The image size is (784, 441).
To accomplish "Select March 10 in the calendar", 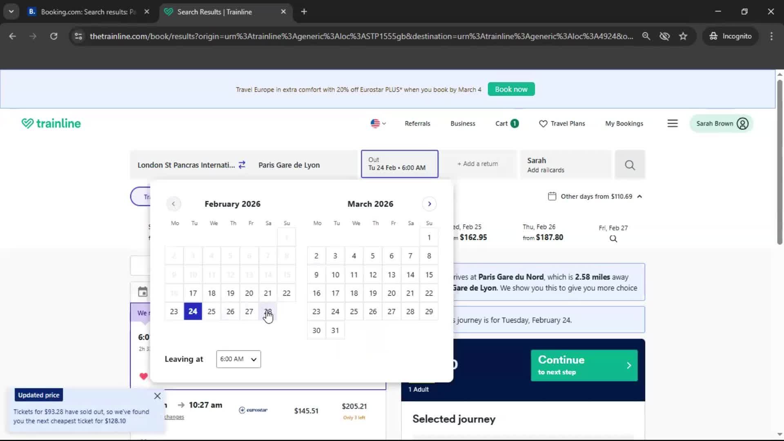I will tap(335, 274).
